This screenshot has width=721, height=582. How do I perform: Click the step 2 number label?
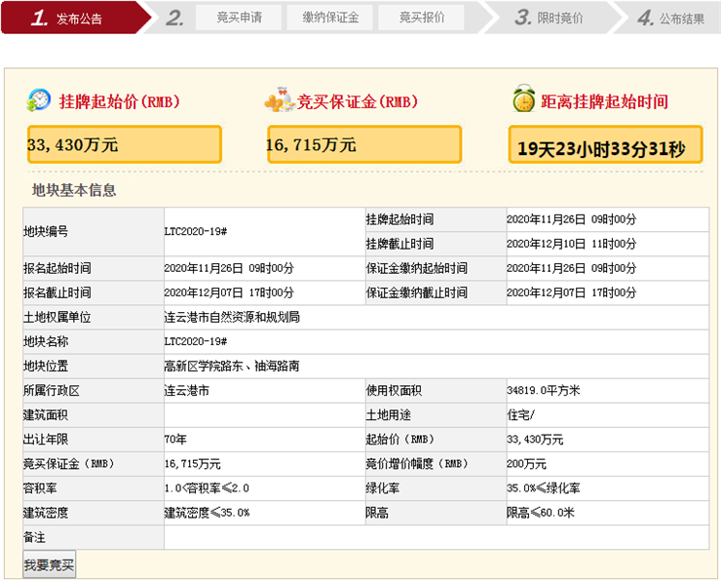pos(174,18)
